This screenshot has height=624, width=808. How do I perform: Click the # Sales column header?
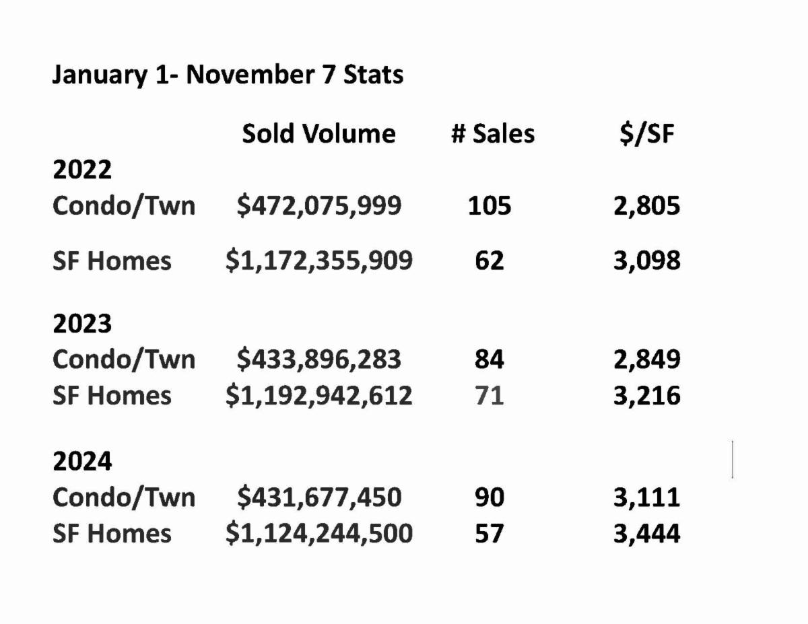[x=492, y=134]
